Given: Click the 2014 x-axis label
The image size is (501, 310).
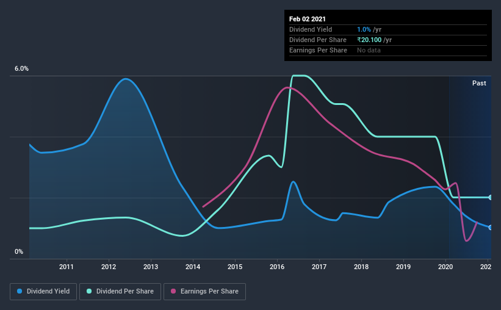Looking at the screenshot, I should [x=193, y=267].
